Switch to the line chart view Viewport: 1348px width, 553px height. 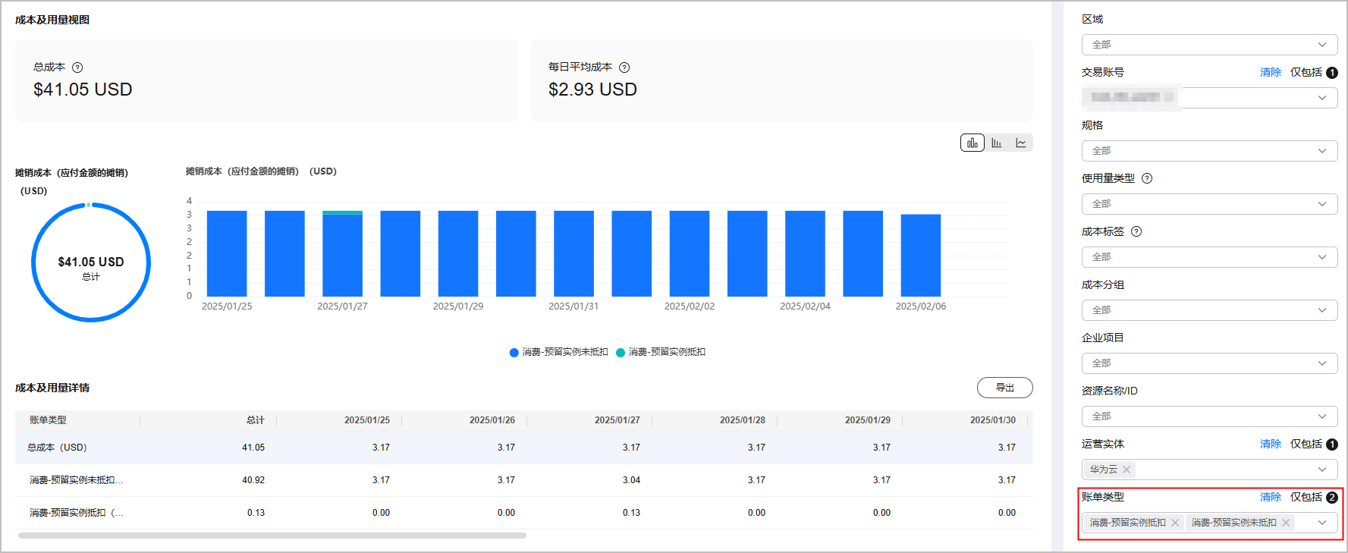coord(1021,143)
